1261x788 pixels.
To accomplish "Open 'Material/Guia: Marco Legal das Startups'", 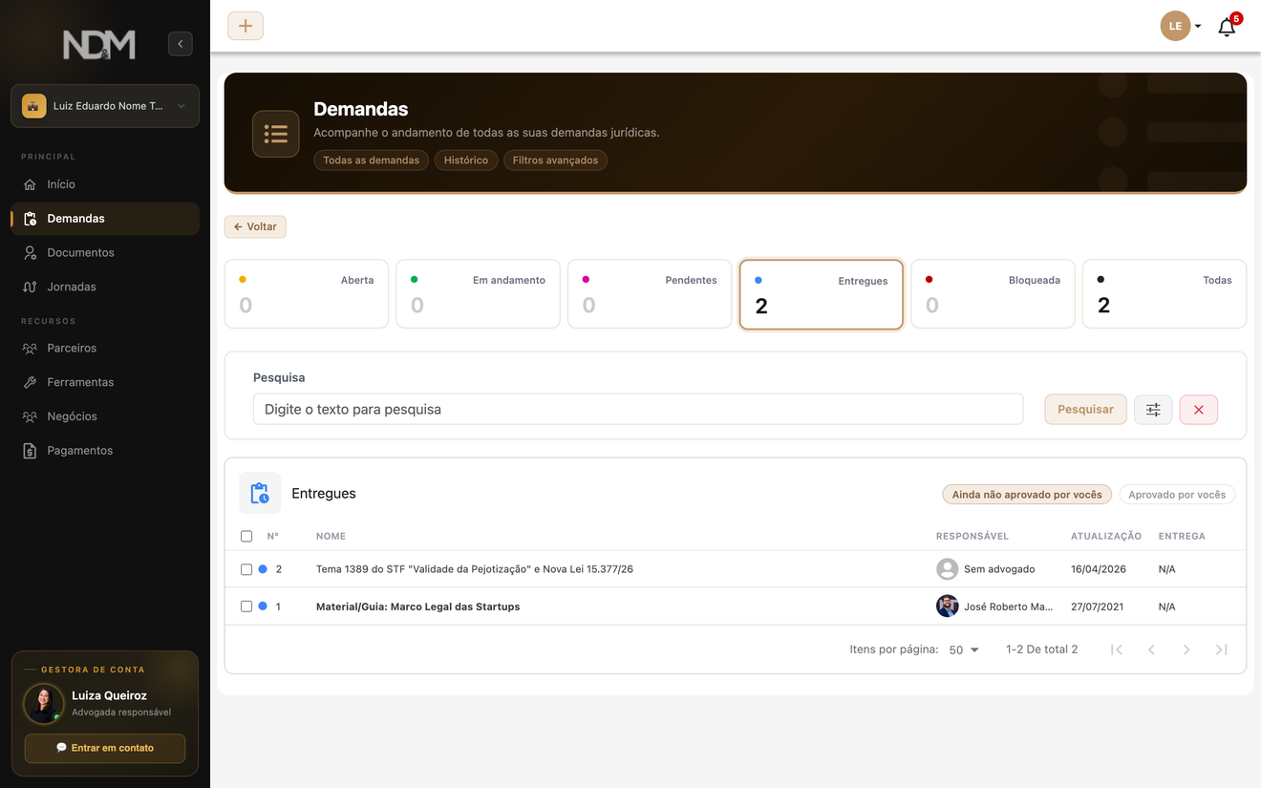I will point(417,607).
